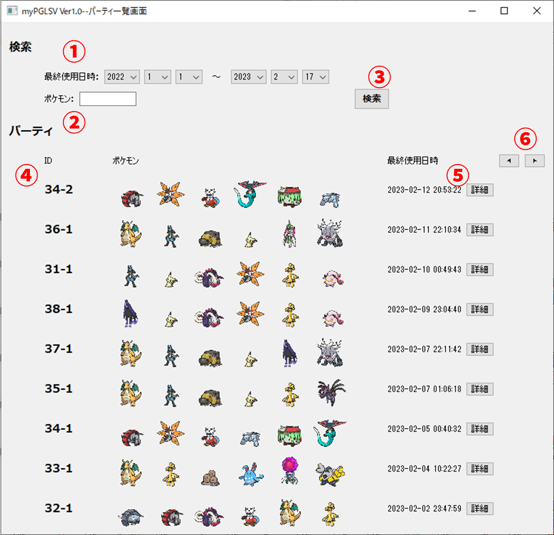Click the dark cloaked Pokémon in party 37-1
The width and height of the screenshot is (554, 535).
(x=290, y=353)
